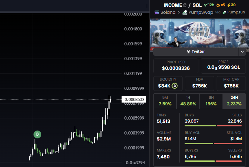The width and height of the screenshot is (249, 167).
Task: Click the current price label 0.0008532
Action: click(x=134, y=100)
